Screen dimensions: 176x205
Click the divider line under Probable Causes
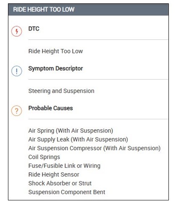tap(98, 119)
